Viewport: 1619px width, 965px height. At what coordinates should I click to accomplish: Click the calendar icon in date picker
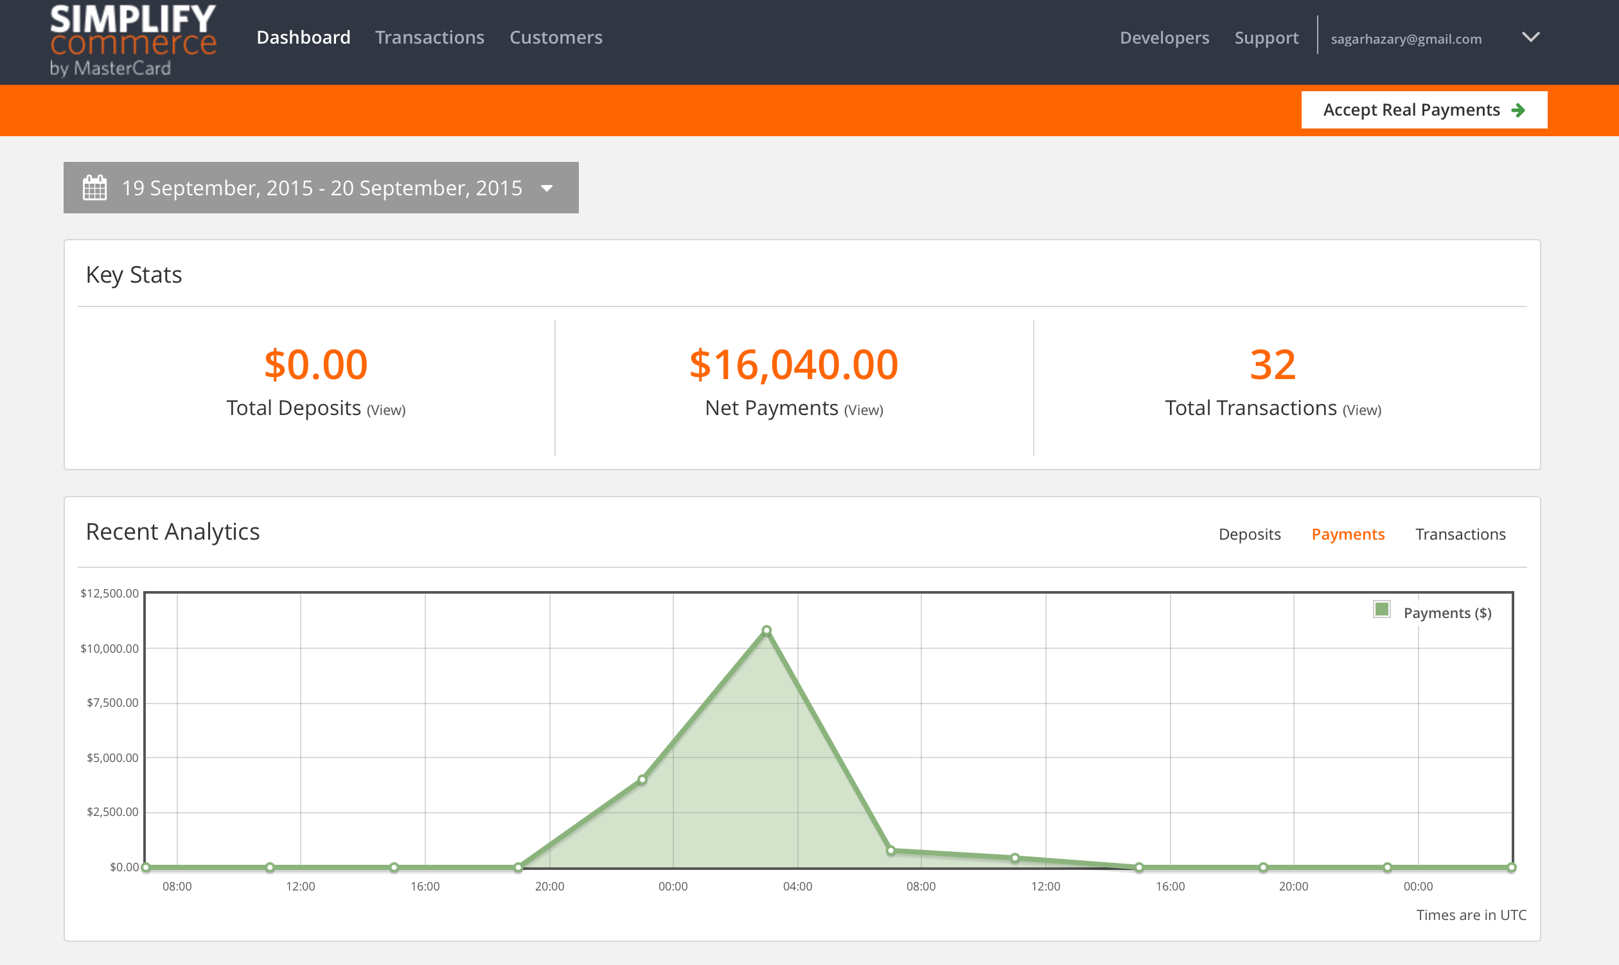95,188
